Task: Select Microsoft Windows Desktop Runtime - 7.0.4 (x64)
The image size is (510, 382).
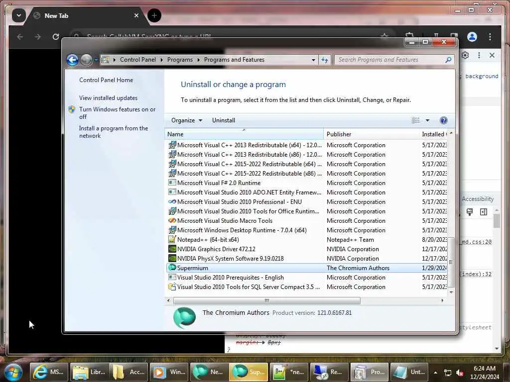Action: coord(306,230)
